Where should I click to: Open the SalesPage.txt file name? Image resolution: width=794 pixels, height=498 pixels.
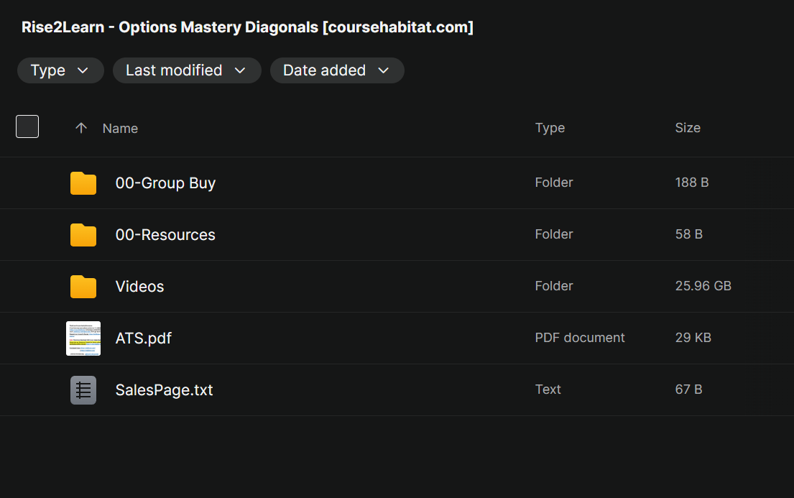(x=164, y=390)
